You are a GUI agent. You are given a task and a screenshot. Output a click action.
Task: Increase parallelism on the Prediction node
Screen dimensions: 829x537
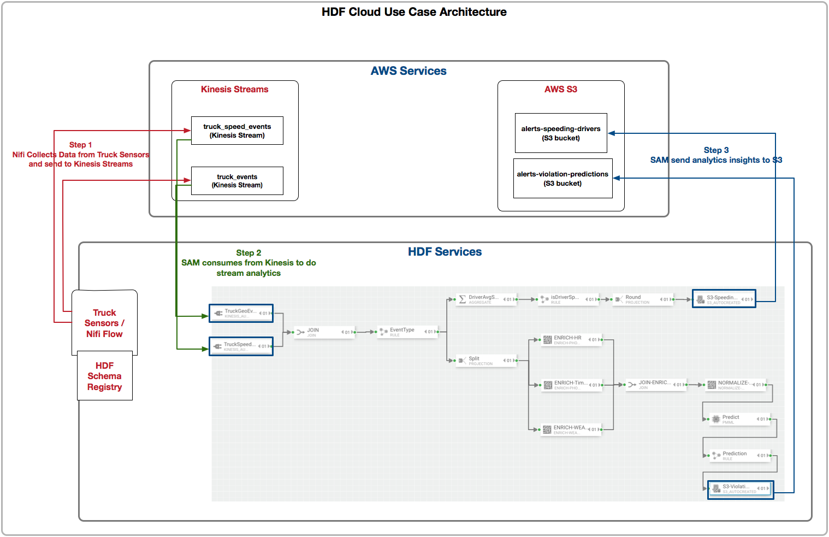[x=767, y=456]
